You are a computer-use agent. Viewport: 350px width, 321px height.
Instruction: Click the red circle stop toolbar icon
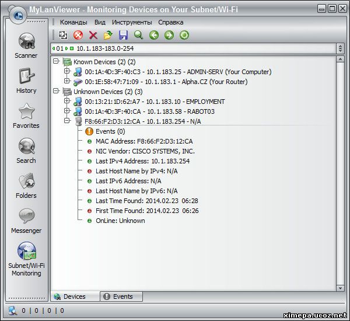[x=78, y=35]
